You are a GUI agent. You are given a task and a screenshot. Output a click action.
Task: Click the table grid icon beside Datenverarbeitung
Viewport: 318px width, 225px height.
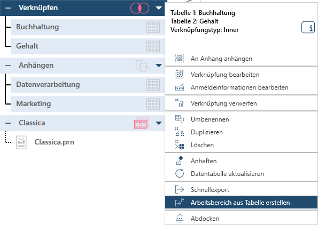153,85
